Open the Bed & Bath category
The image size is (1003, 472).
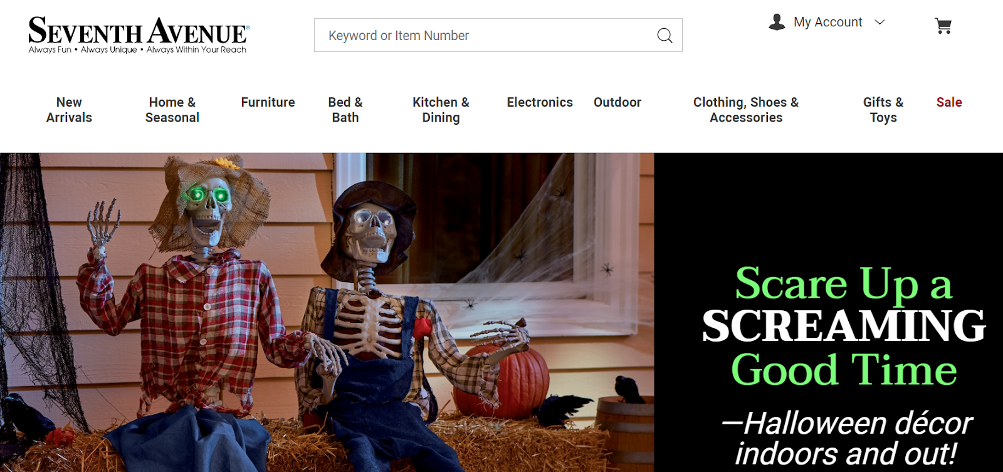click(x=345, y=110)
